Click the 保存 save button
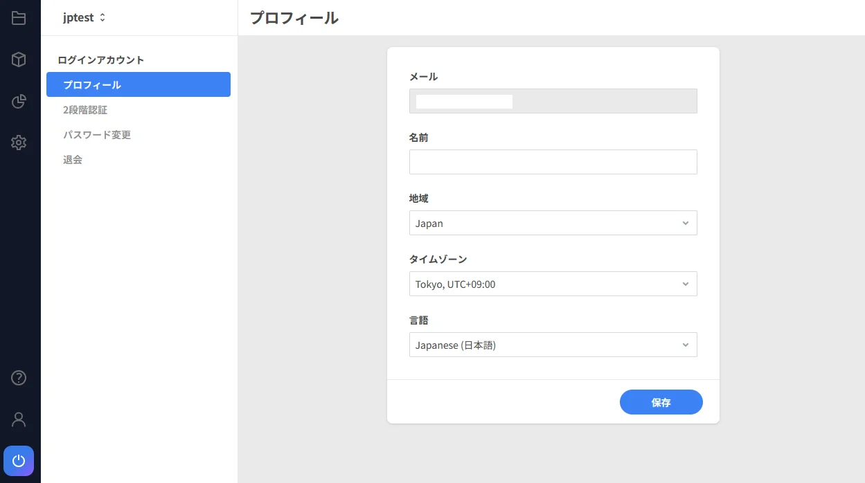The image size is (865, 483). click(x=661, y=402)
